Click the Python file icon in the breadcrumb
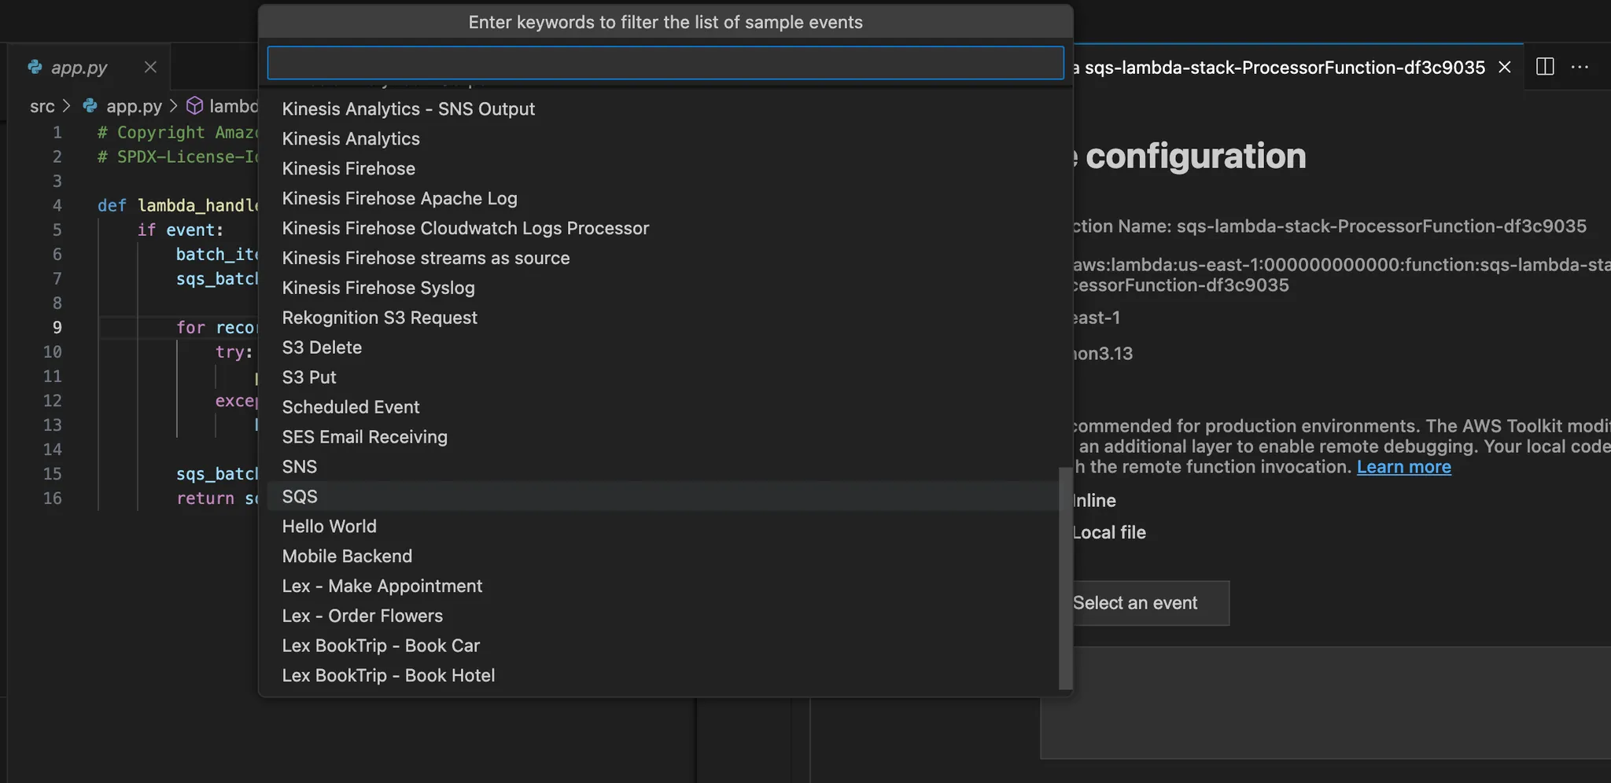Viewport: 1611px width, 783px height. 89,105
